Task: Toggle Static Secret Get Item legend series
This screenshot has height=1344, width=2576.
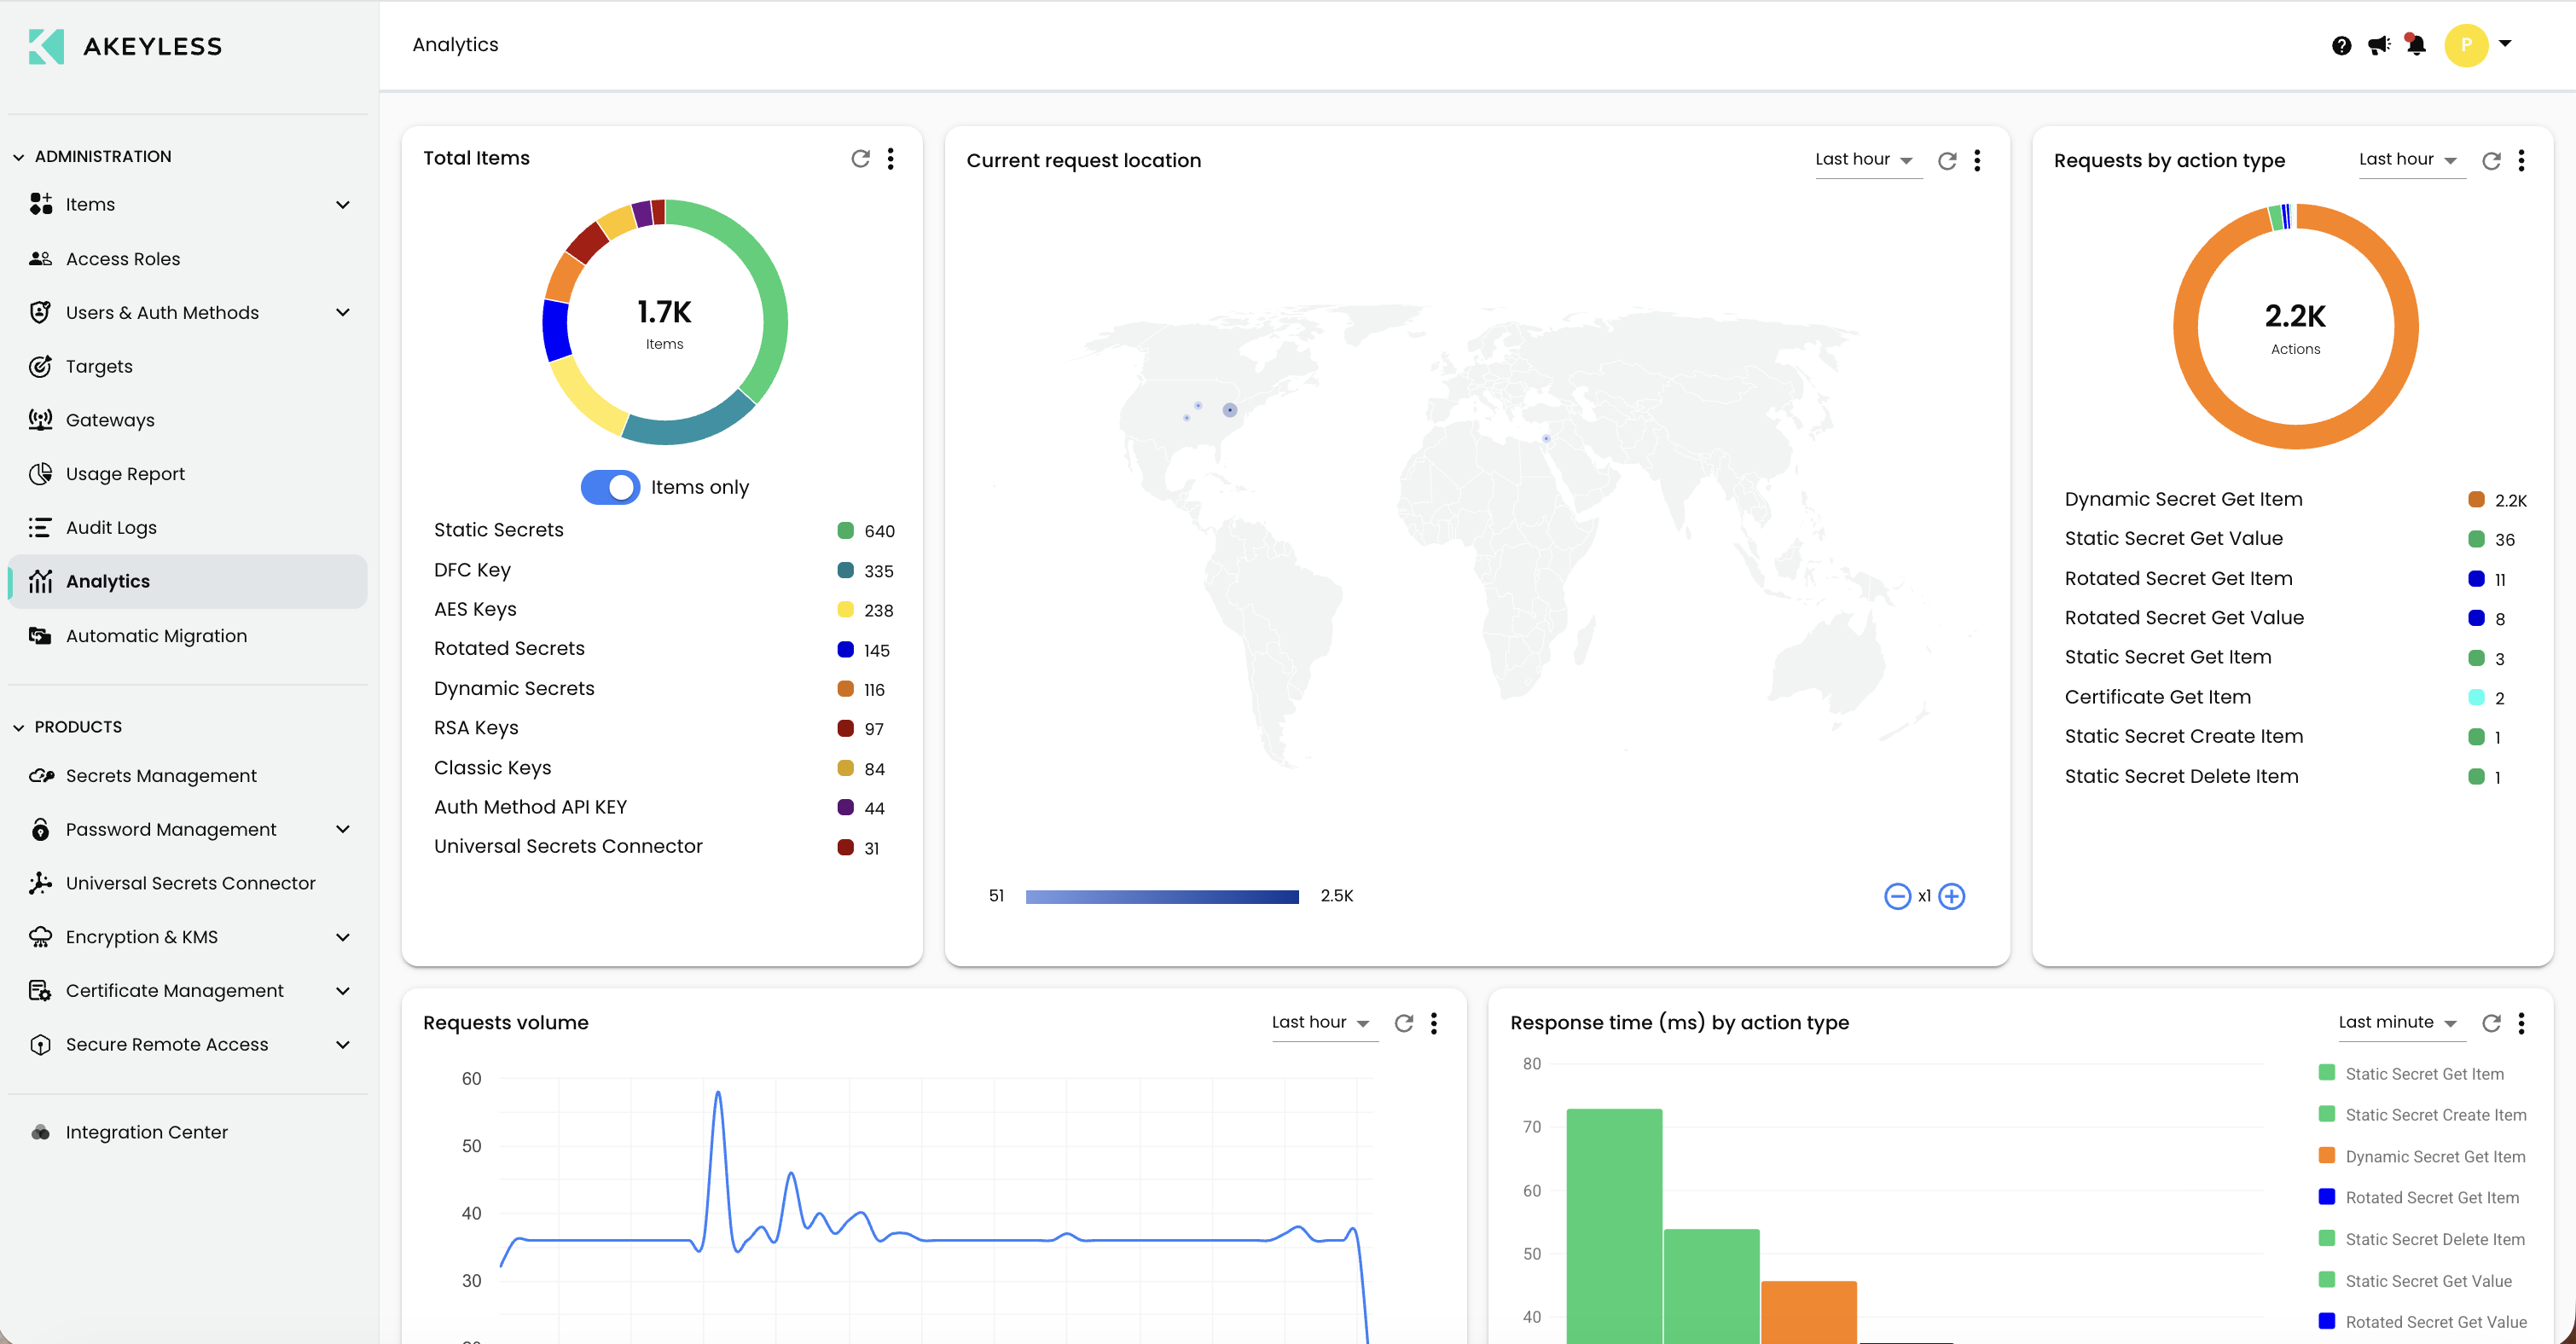Action: tap(2423, 1074)
